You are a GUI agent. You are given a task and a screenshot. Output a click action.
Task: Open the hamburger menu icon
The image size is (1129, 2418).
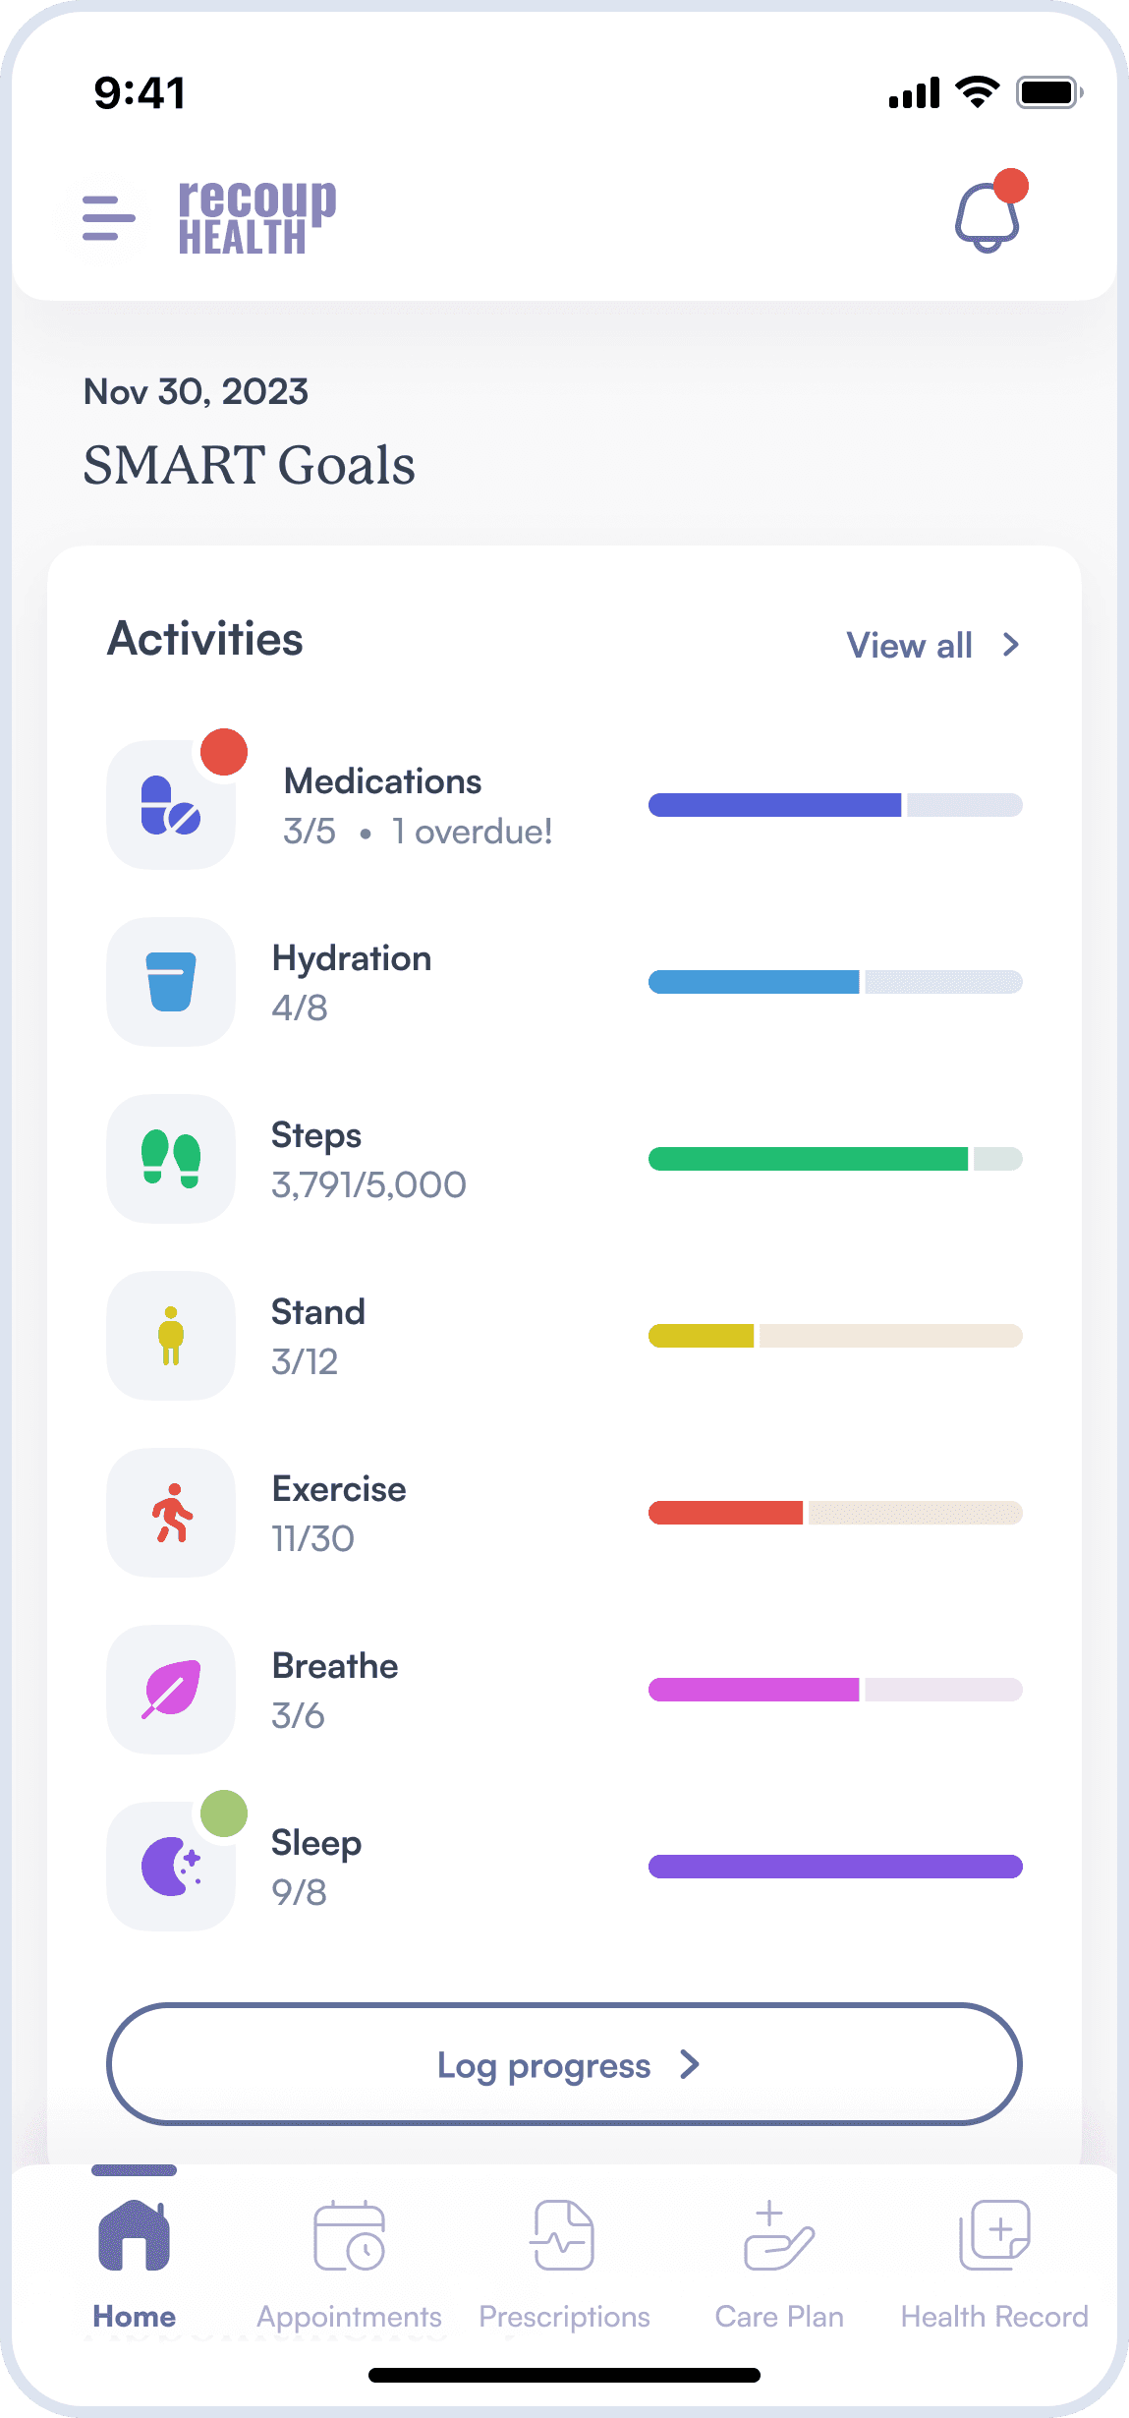coord(109,218)
